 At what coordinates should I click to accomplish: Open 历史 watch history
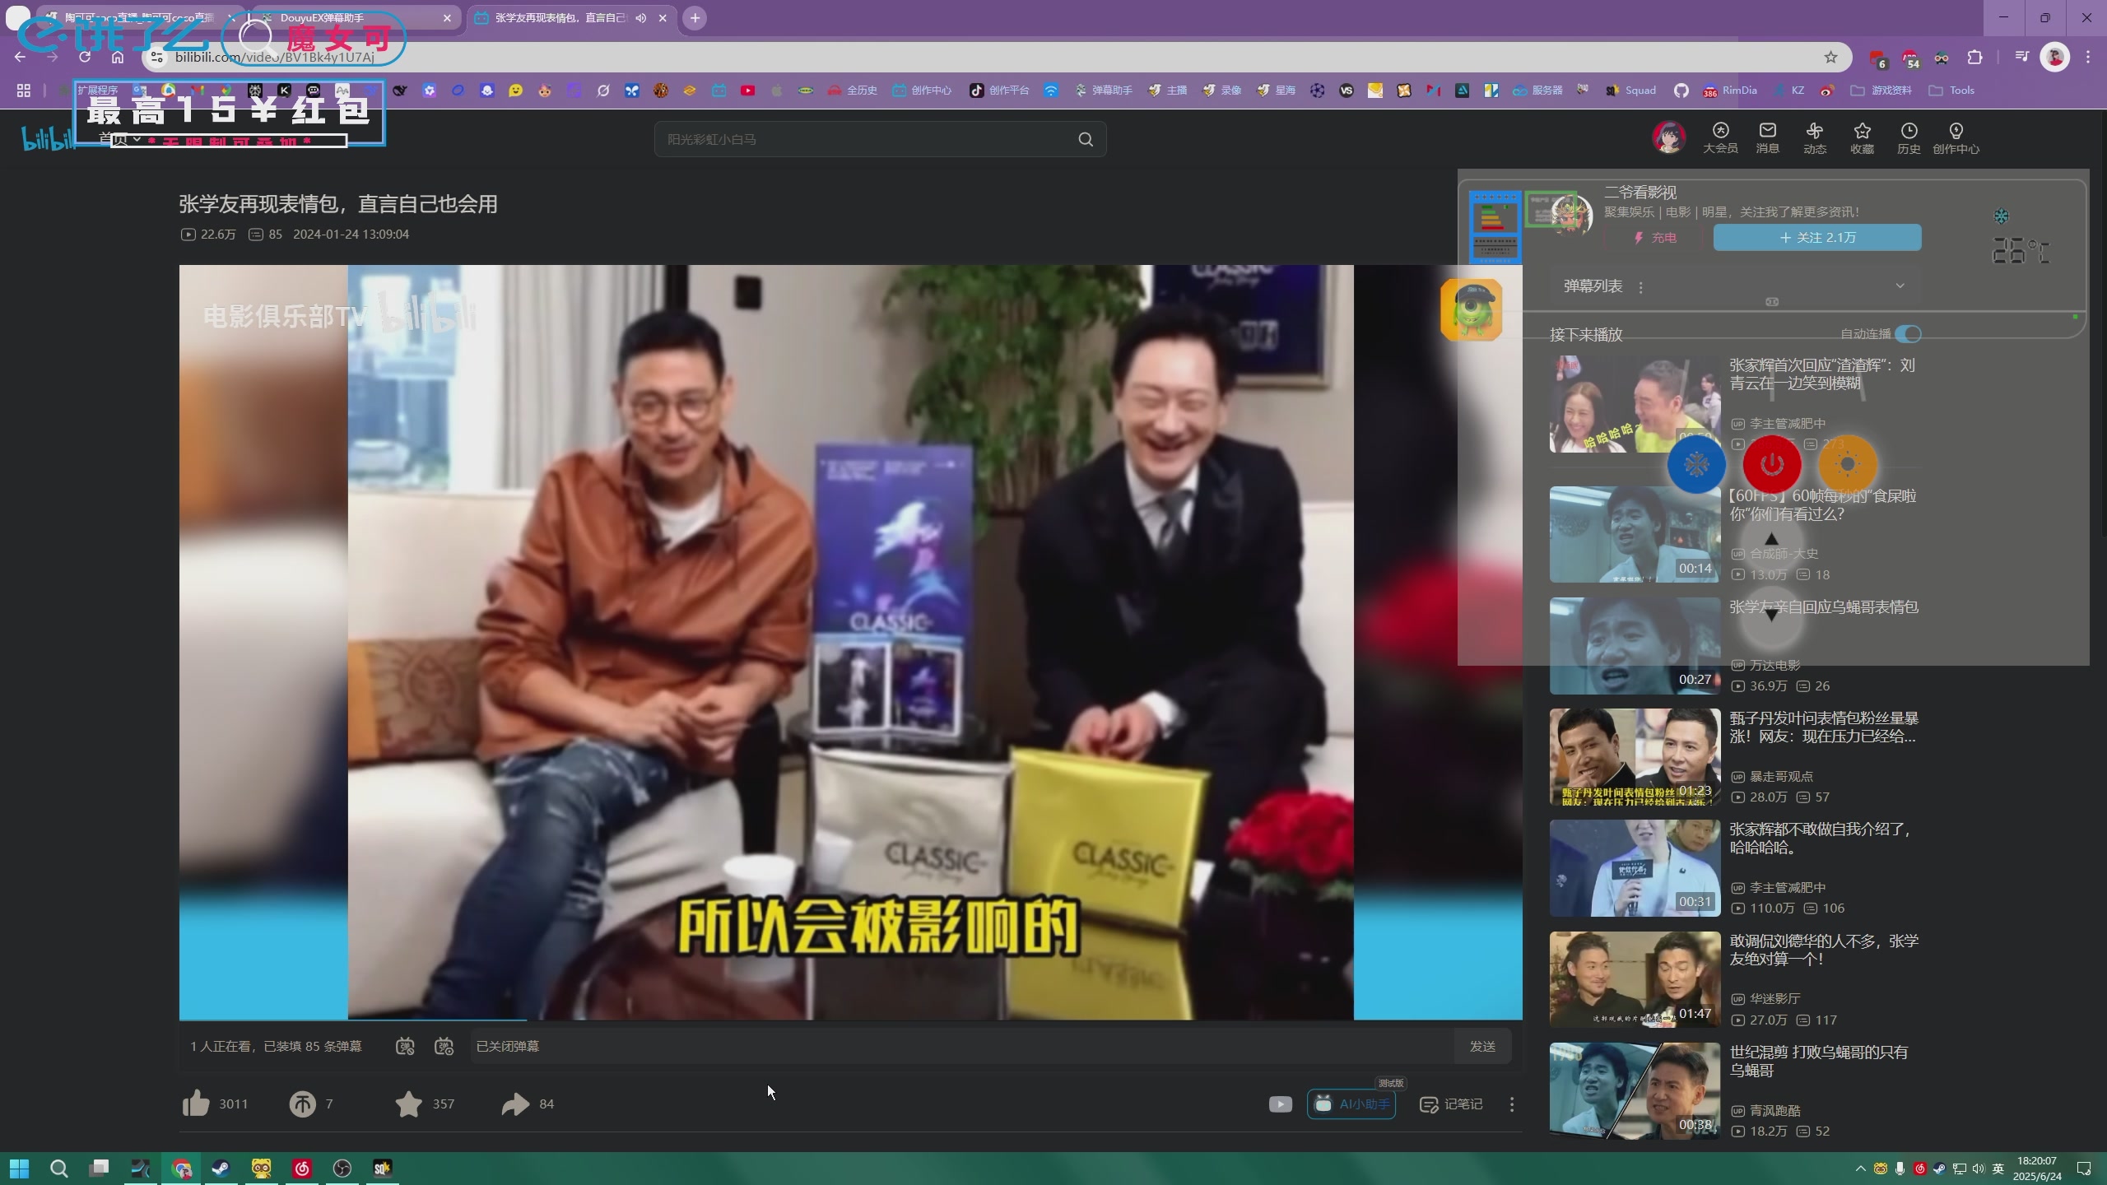pyautogui.click(x=1909, y=137)
